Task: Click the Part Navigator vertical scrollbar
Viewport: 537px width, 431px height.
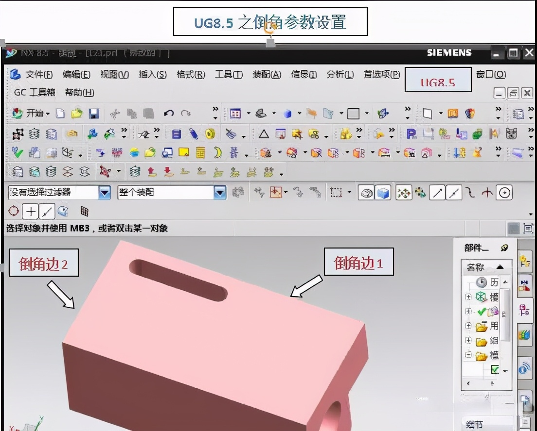Action: coord(505,313)
